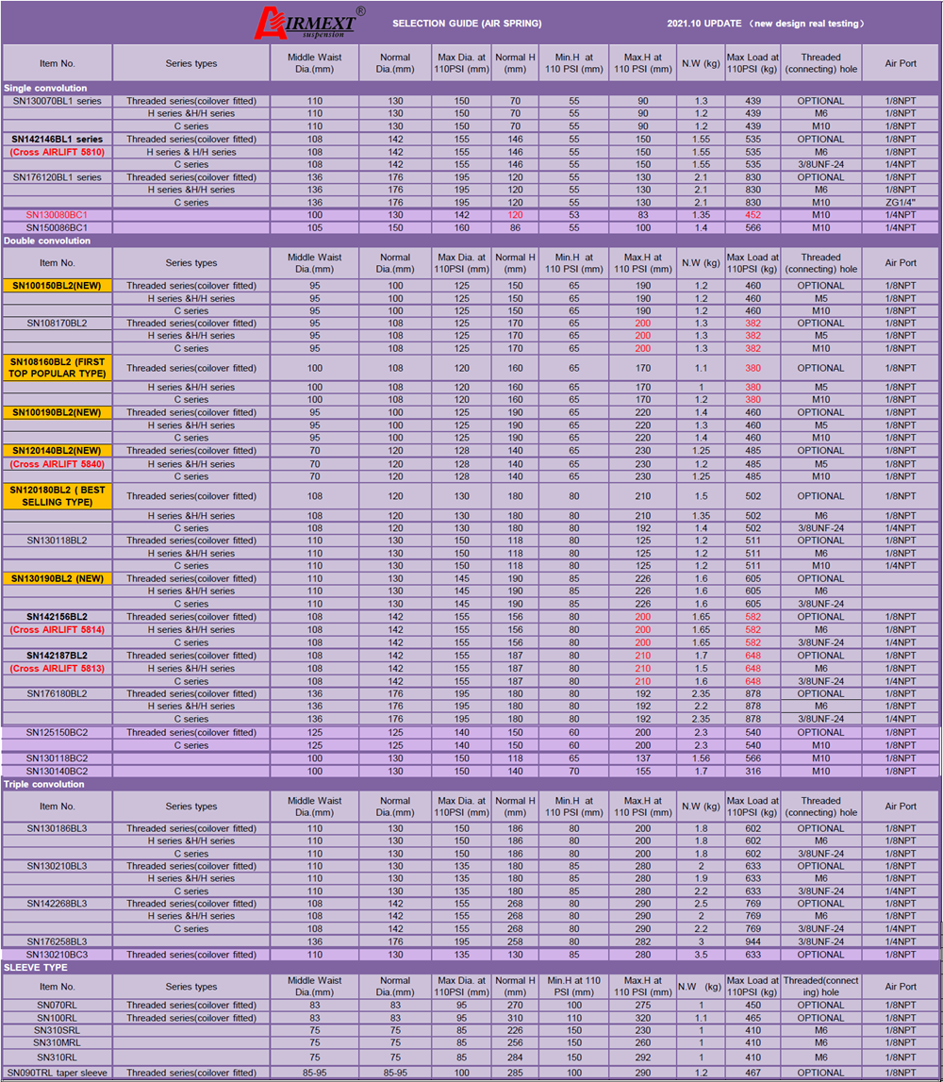Click item 'SN142146BL1 series'

click(58, 139)
